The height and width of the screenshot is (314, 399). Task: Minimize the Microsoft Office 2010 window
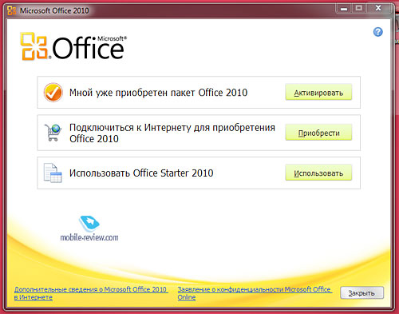click(x=344, y=9)
